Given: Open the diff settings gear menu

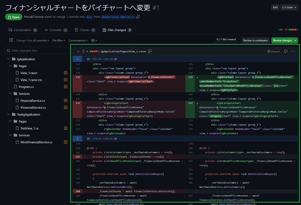Looking at the screenshot, I should point(94,40).
